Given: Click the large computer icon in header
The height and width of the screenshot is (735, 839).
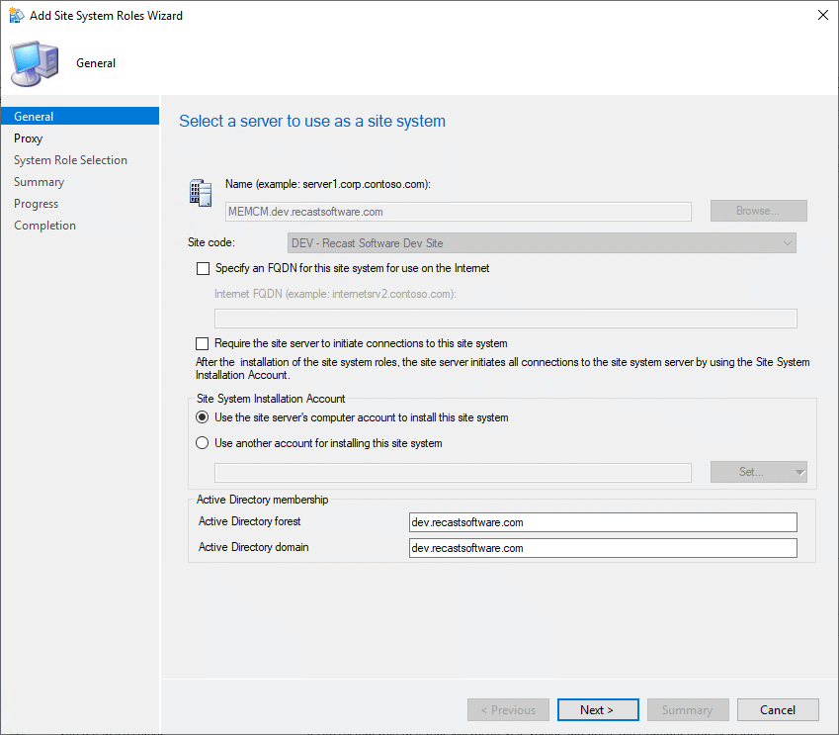Looking at the screenshot, I should (33, 63).
